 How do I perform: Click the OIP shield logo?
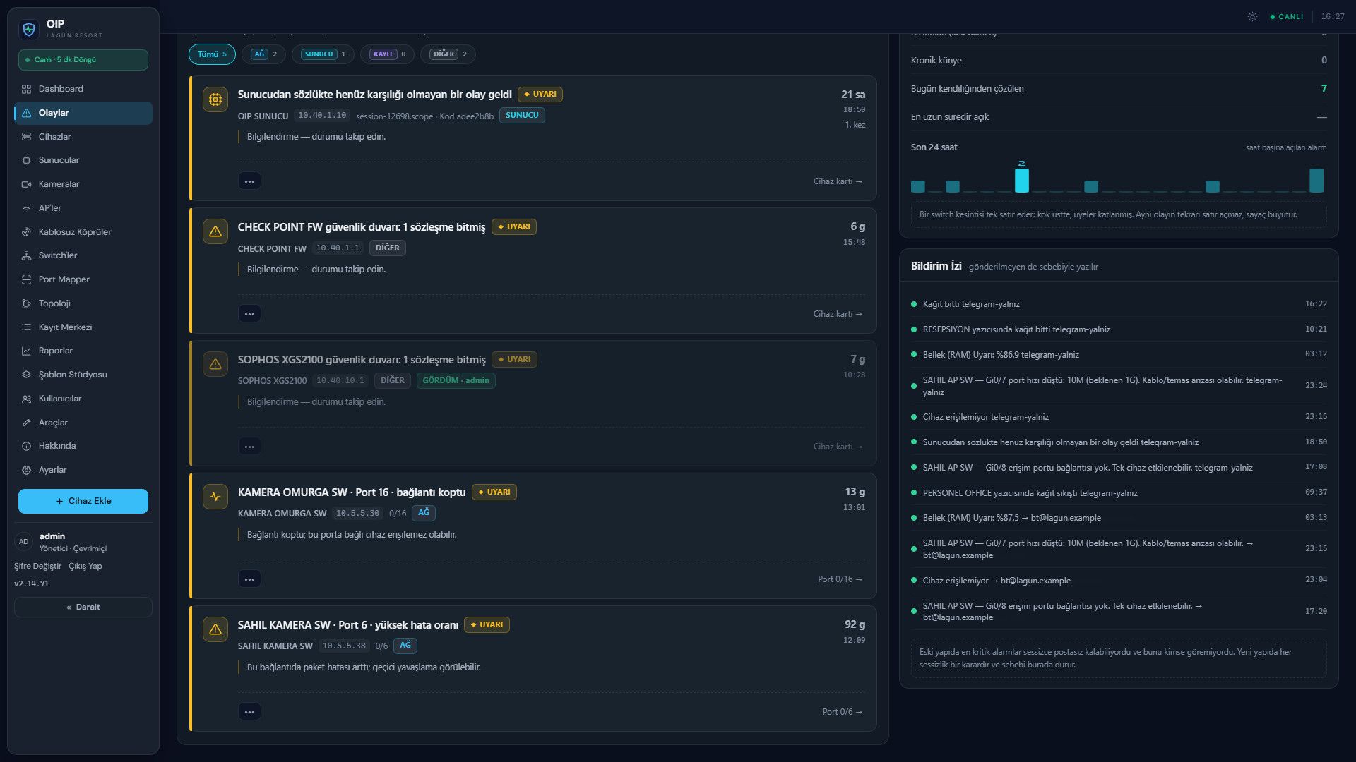point(29,29)
